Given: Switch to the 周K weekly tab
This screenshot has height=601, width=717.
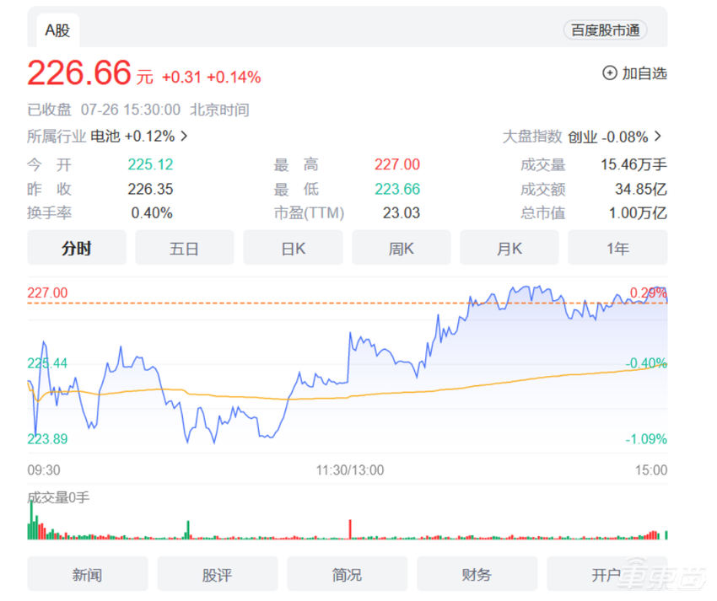Looking at the screenshot, I should coord(401,247).
